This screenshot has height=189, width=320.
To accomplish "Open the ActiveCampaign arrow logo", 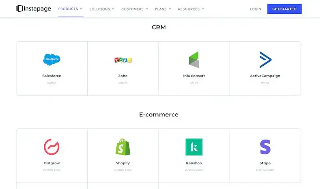I will tap(265, 59).
